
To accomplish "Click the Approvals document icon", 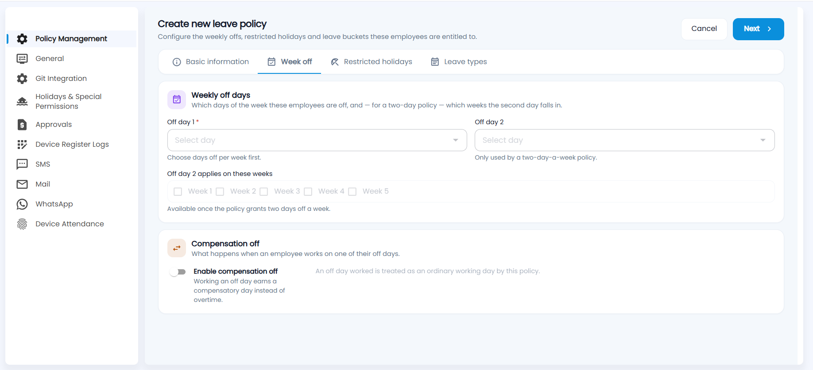I will click(22, 125).
